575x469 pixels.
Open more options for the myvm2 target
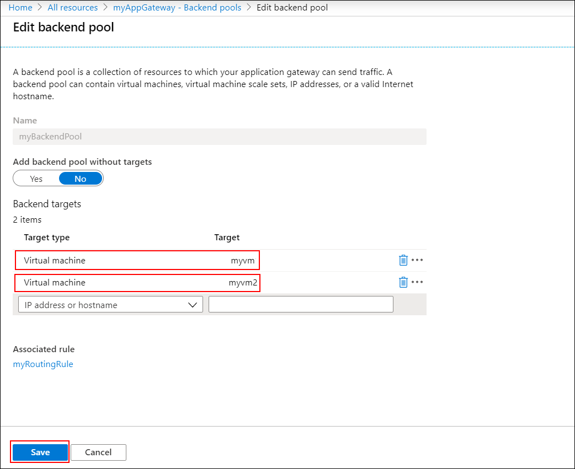[x=418, y=282]
